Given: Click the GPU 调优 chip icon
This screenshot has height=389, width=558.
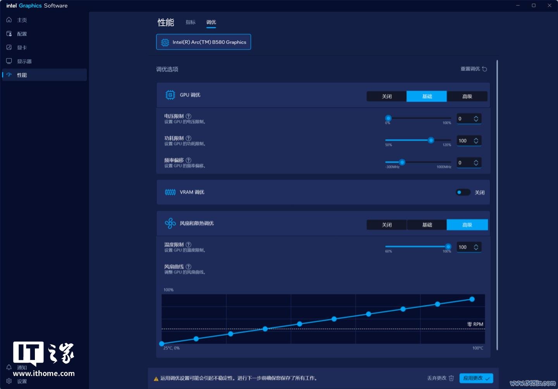Looking at the screenshot, I should coord(170,95).
